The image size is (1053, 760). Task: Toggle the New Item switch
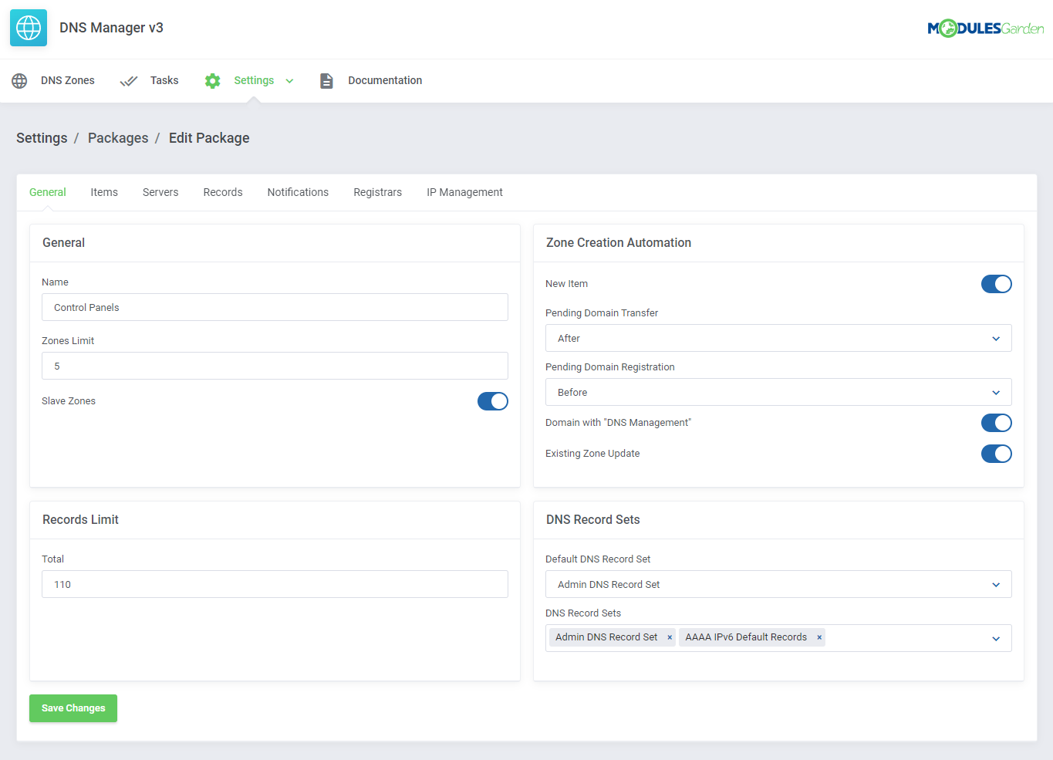(997, 284)
